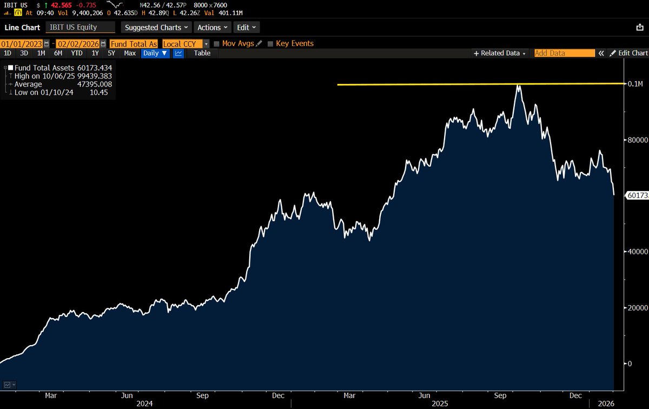Switch to Table view
The width and height of the screenshot is (649, 409).
(x=202, y=53)
